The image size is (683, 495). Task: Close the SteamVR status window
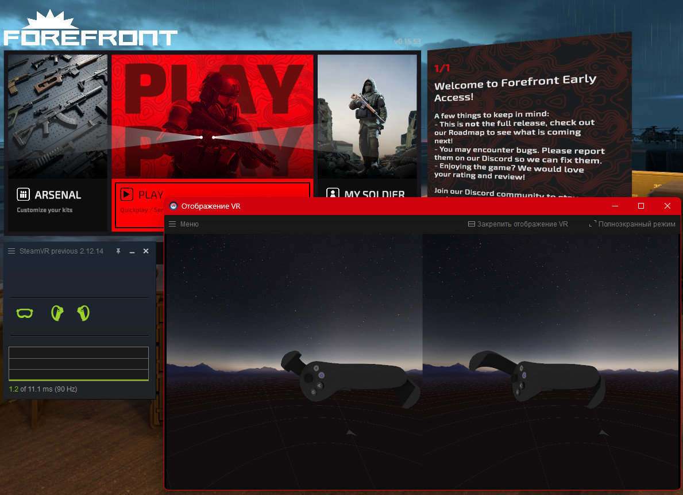pos(146,251)
